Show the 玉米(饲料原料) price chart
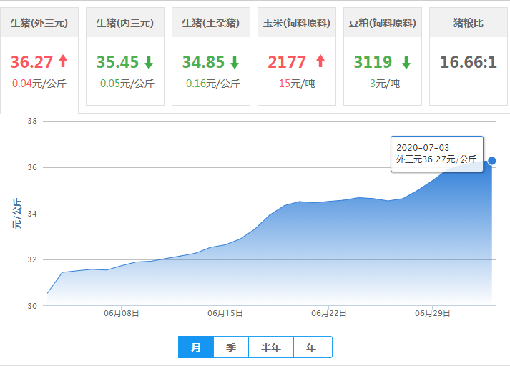Viewport: 510px width, 366px height. tap(296, 23)
